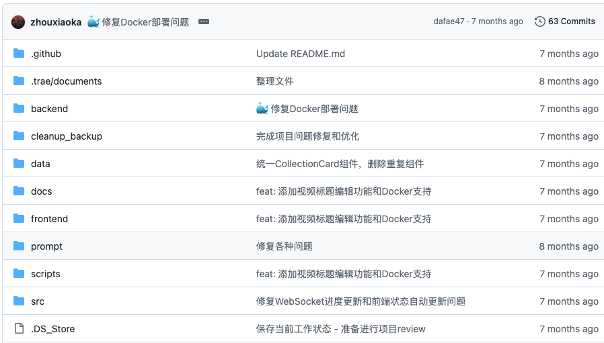This screenshot has height=343, width=604.
Task: Open scripts row's feat commit message
Action: (344, 274)
